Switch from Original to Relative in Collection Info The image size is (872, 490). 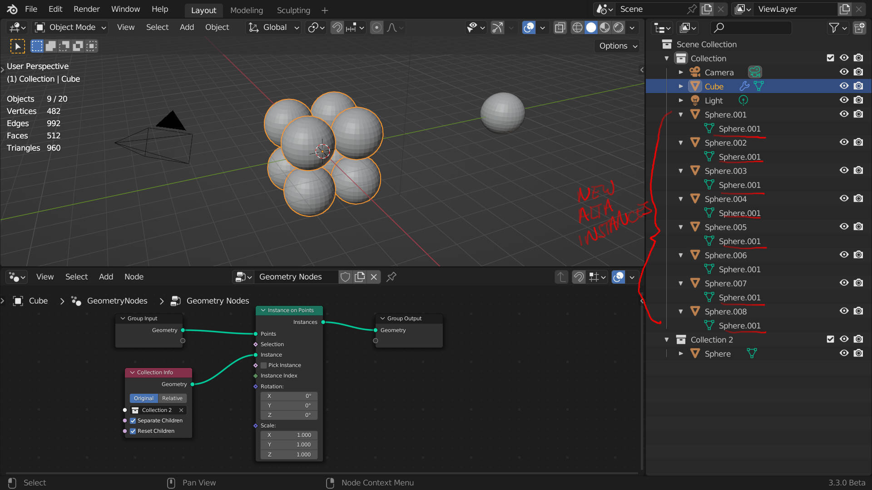[172, 398]
